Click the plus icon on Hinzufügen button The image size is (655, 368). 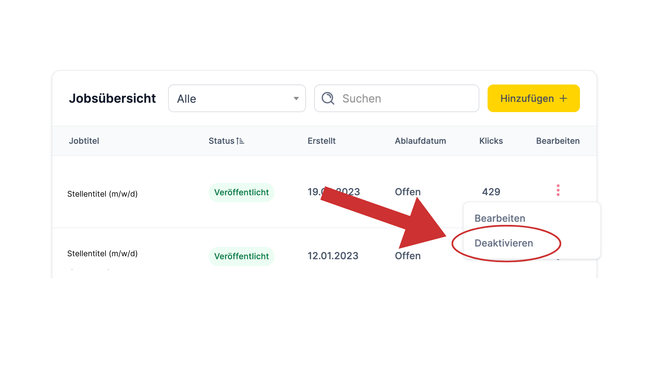(x=563, y=98)
